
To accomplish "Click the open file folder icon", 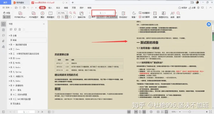I will (x=16, y=8).
